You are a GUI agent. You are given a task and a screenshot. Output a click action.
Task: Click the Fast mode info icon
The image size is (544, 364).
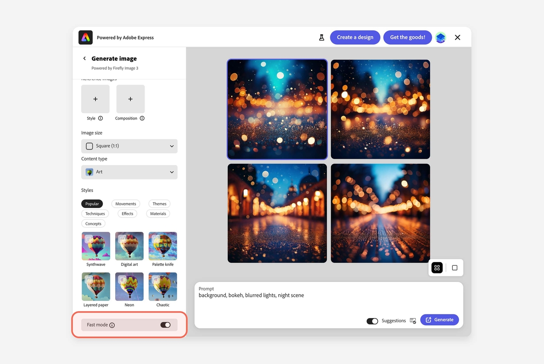pyautogui.click(x=112, y=325)
